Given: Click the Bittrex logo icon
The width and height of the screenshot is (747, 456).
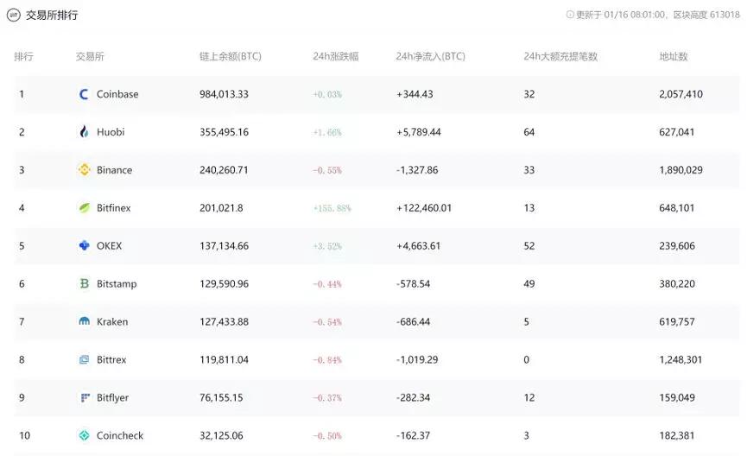Looking at the screenshot, I should 85,359.
